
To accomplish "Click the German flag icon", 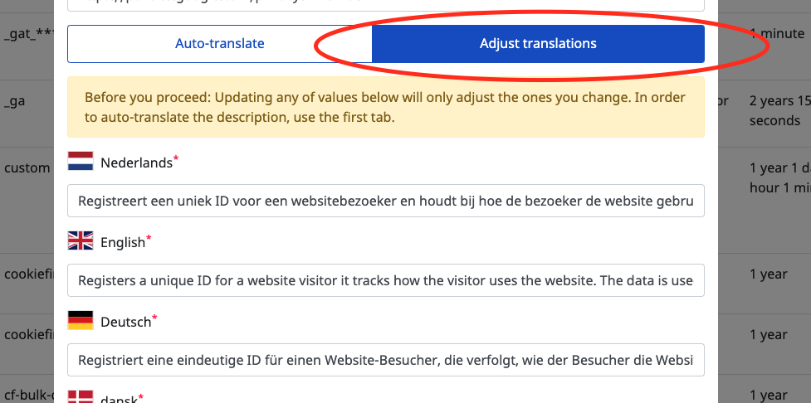I will point(81,320).
